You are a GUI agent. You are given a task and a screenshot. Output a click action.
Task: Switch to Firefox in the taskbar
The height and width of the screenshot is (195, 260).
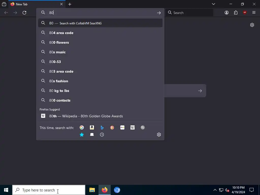click(x=104, y=190)
